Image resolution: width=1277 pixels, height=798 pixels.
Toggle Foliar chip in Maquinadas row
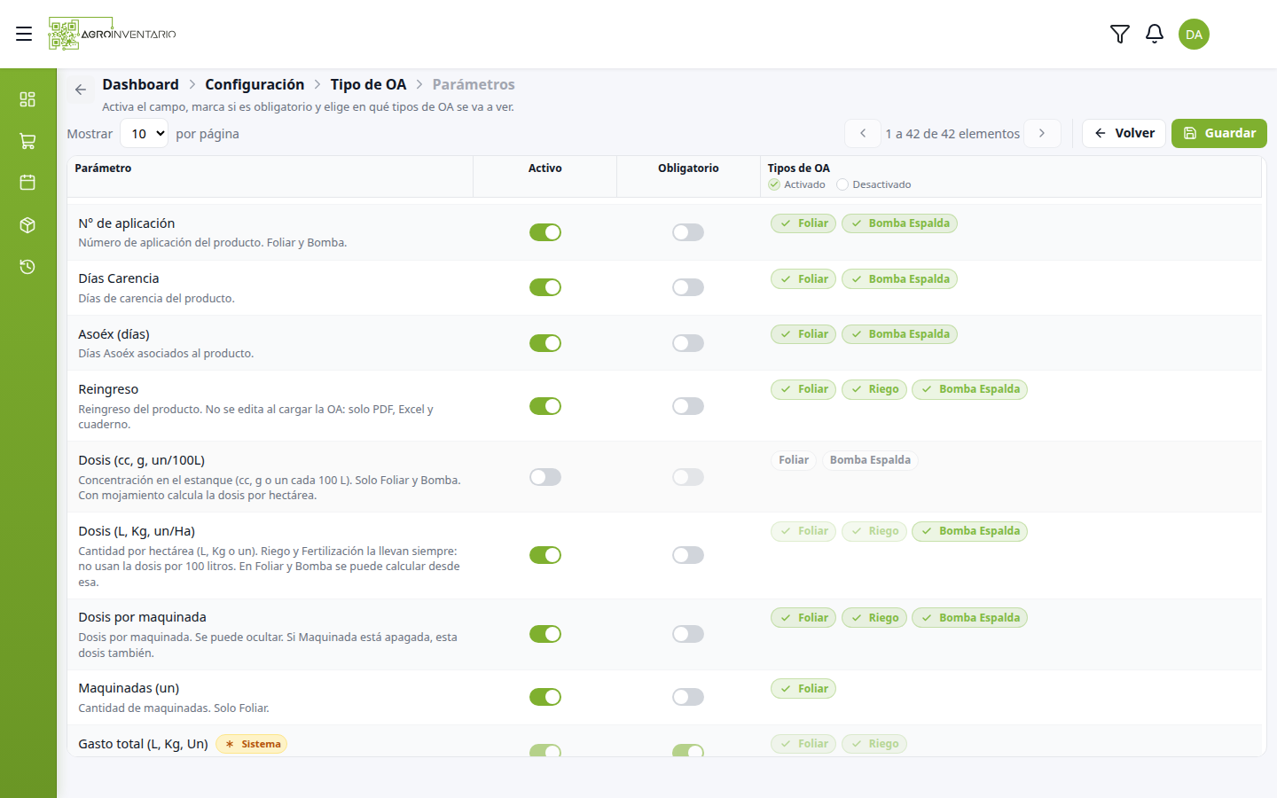803,689
